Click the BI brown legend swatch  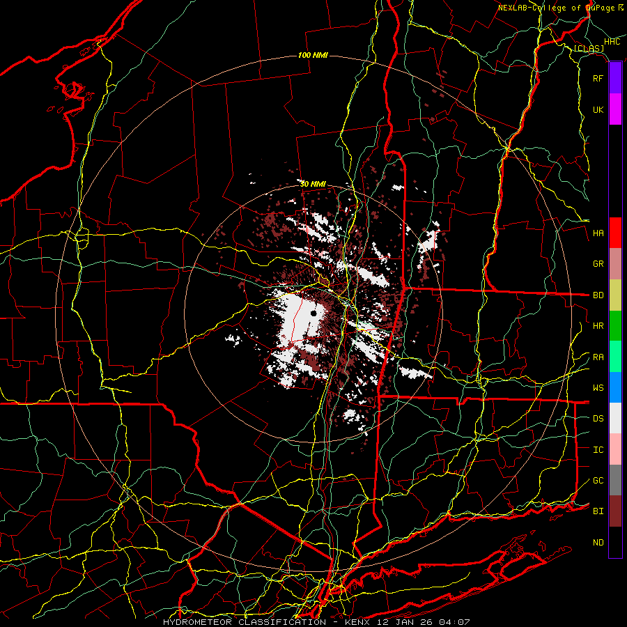click(x=615, y=511)
